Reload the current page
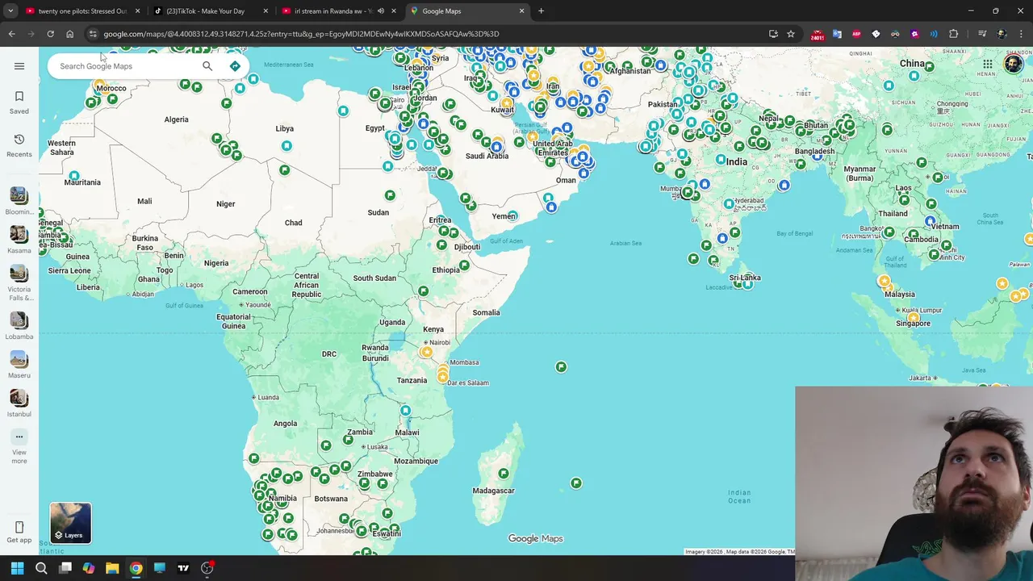The width and height of the screenshot is (1033, 581). click(x=50, y=34)
